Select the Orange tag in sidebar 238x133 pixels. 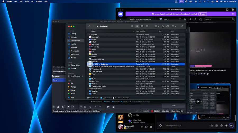pyautogui.click(x=73, y=87)
